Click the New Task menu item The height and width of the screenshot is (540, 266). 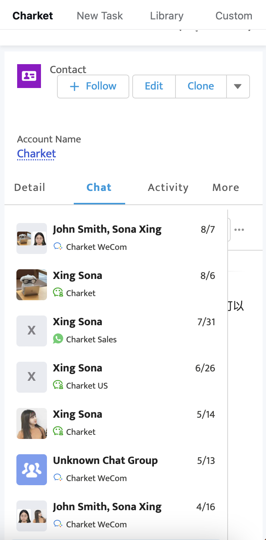(x=99, y=16)
